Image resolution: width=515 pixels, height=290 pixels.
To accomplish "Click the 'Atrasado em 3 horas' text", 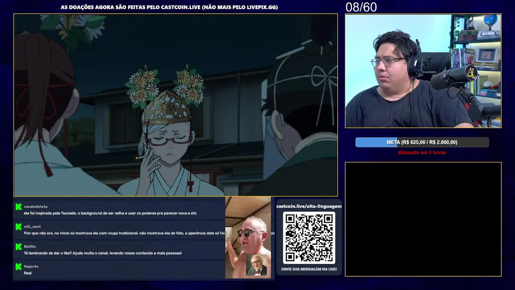I will (x=422, y=153).
